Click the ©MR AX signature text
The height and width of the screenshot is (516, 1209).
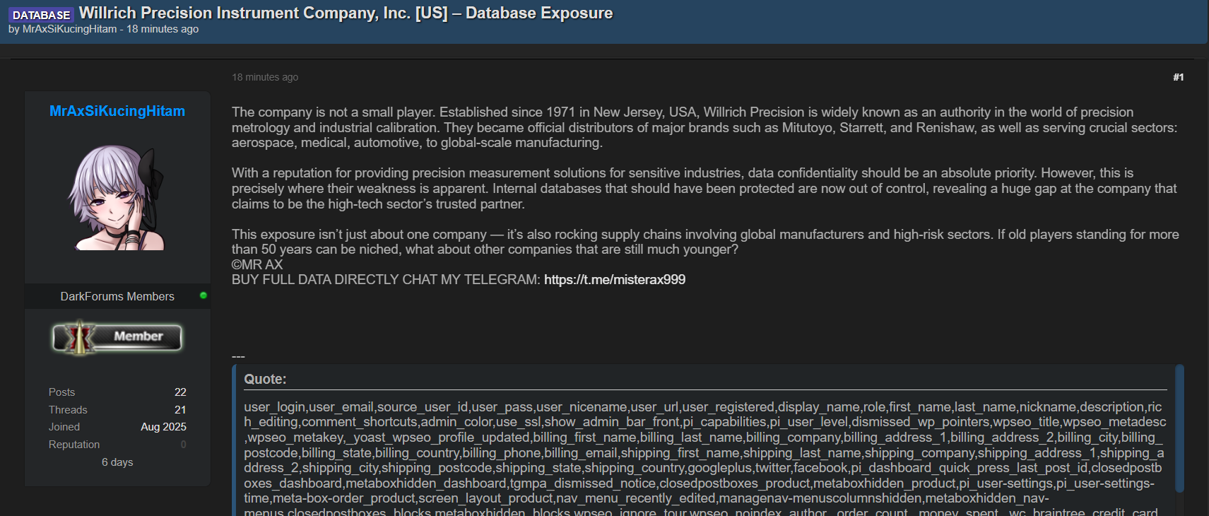point(257,264)
